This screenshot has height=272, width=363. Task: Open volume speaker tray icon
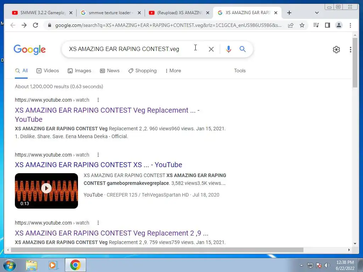(327, 266)
